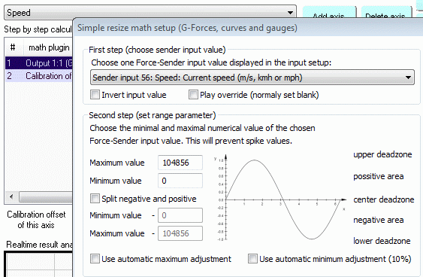Image resolution: width=423 pixels, height=277 pixels.
Task: Enable Invert input value checkbox
Action: click(x=95, y=95)
